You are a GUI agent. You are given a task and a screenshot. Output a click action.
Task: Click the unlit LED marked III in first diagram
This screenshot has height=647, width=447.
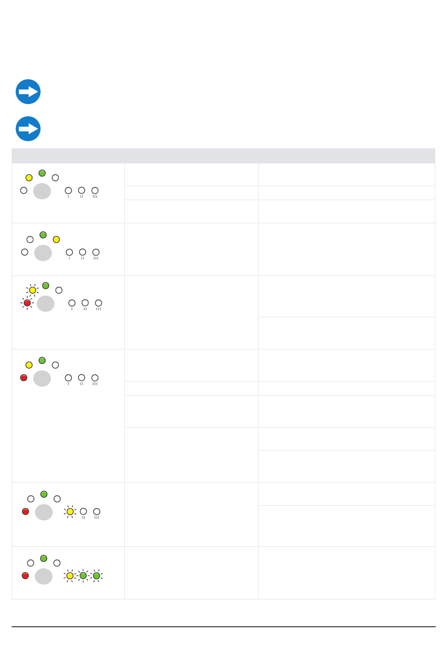(x=95, y=191)
